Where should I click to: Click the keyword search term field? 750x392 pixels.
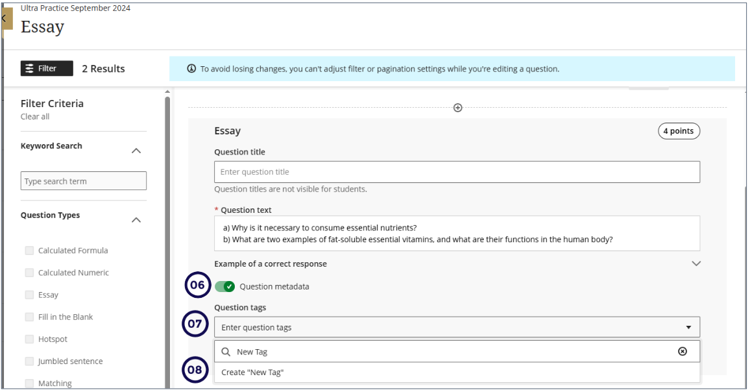point(84,181)
